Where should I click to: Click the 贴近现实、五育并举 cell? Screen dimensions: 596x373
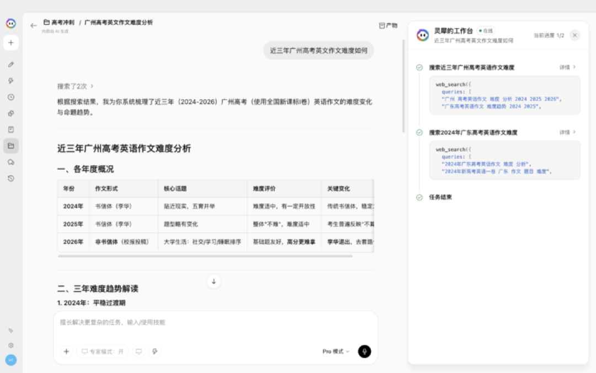(x=203, y=207)
